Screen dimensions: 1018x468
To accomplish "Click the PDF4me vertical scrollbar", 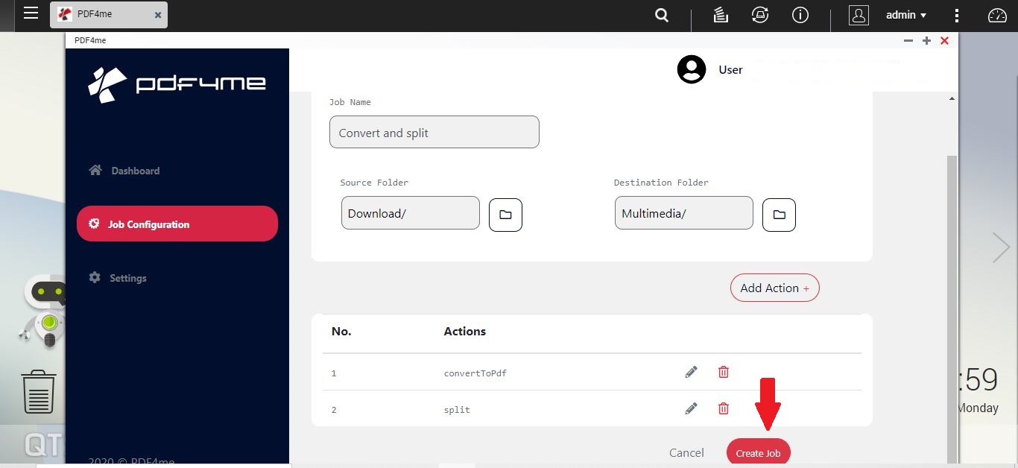I will [x=952, y=309].
